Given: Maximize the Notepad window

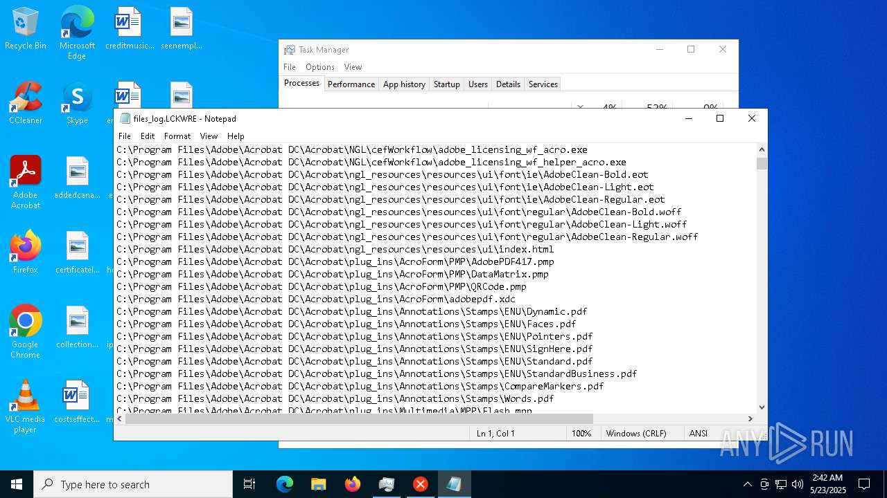Looking at the screenshot, I should pyautogui.click(x=720, y=118).
